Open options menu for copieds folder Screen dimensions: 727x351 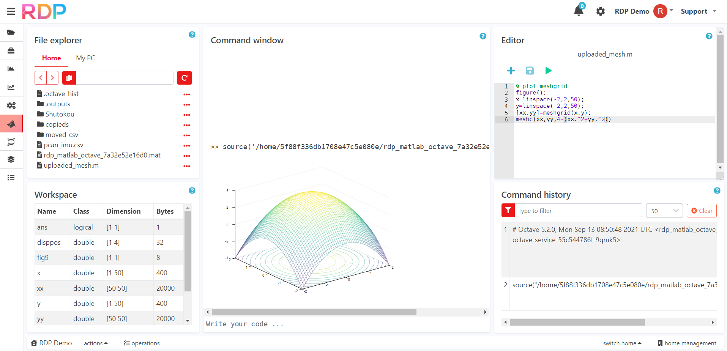tap(187, 125)
